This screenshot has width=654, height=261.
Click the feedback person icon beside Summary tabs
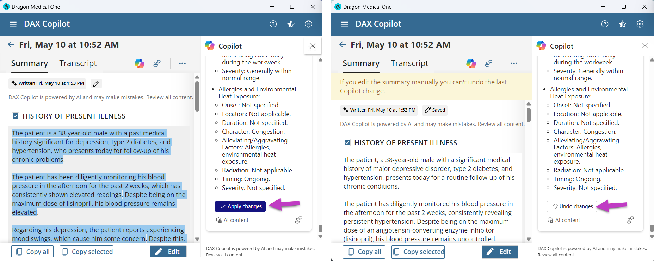tap(157, 63)
